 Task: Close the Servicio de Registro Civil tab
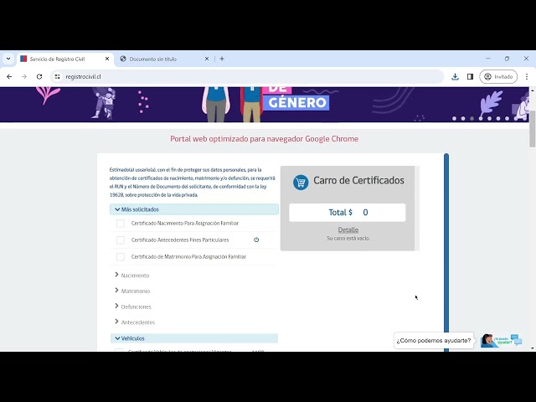pyautogui.click(x=107, y=59)
